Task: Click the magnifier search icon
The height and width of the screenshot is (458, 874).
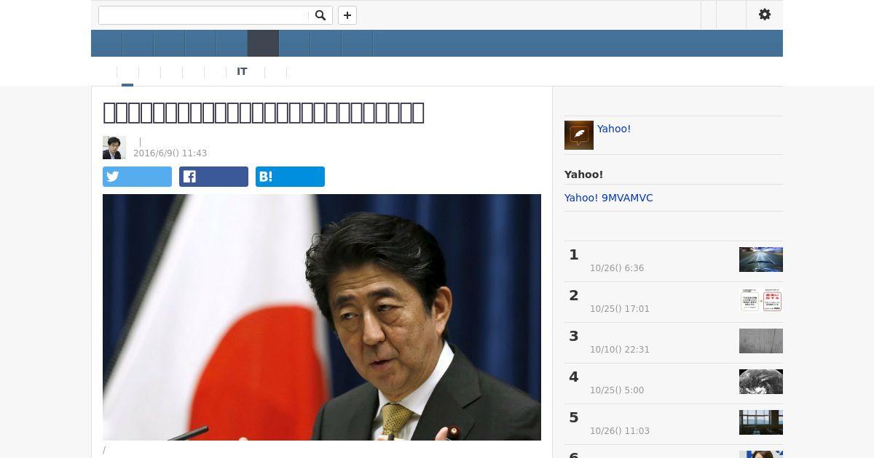Action: (x=320, y=15)
